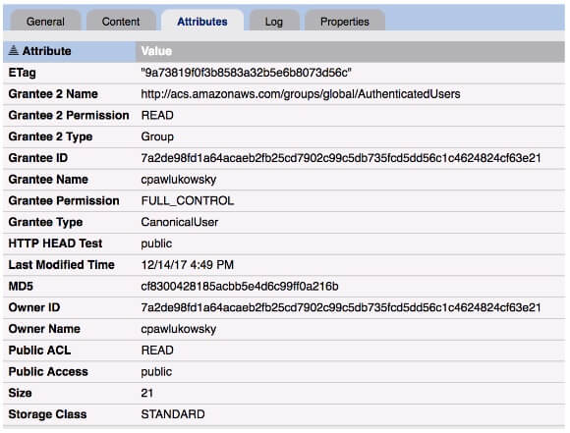
Task: Select the Grantee 2 Permission row
Action: pos(284,116)
